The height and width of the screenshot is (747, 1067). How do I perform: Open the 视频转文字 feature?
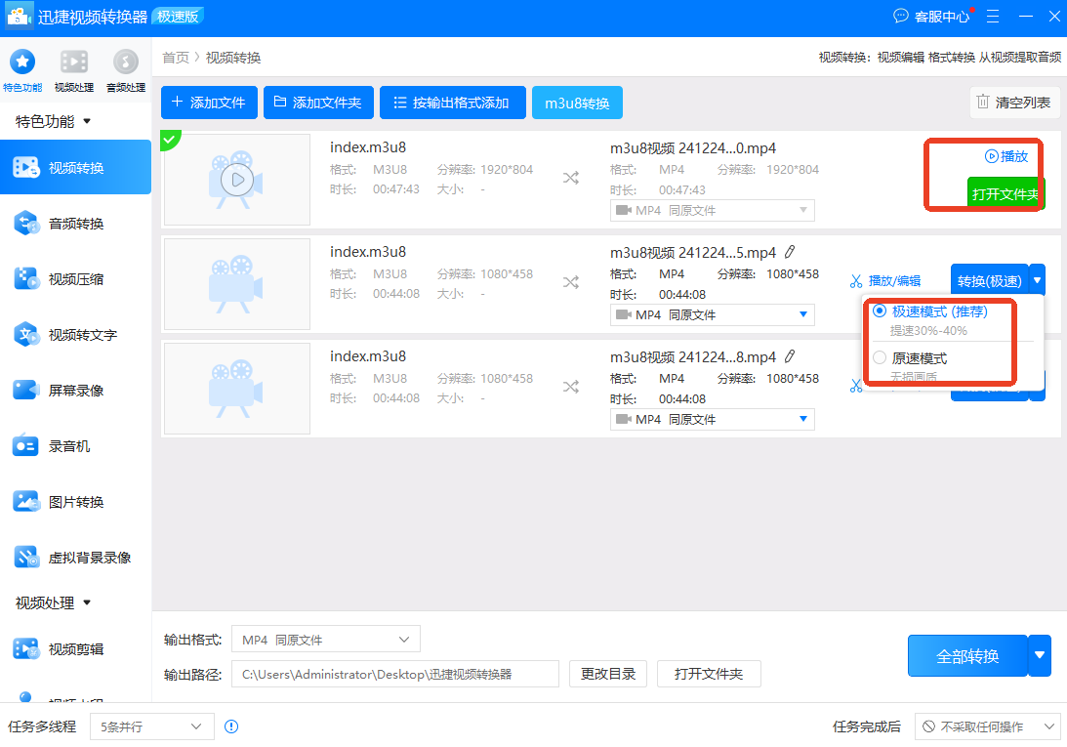(x=75, y=334)
